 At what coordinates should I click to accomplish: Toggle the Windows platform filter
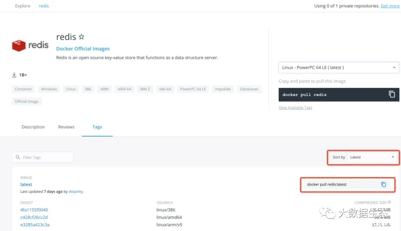49,89
